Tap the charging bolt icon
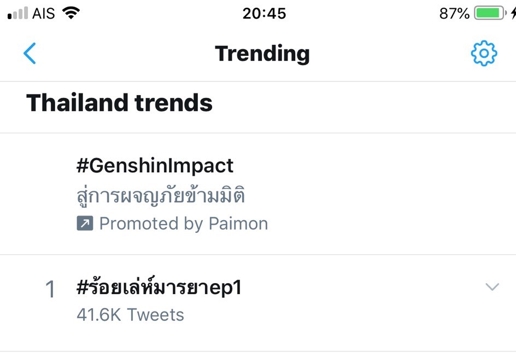The width and height of the screenshot is (516, 358). click(x=513, y=12)
